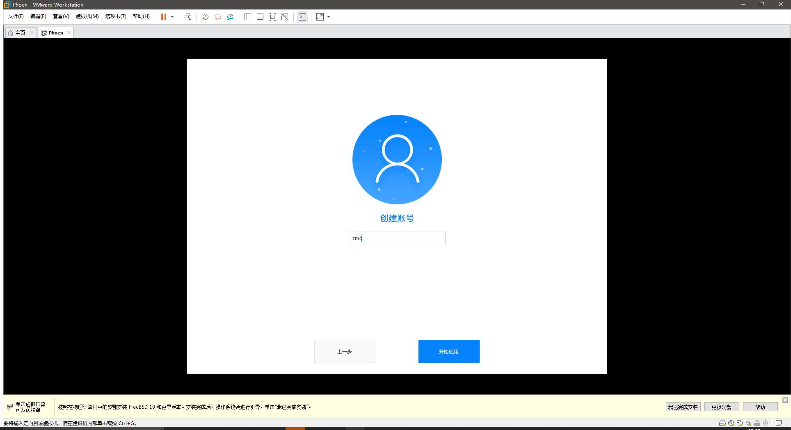
Task: Click the 开始使用 button
Action: click(x=448, y=351)
